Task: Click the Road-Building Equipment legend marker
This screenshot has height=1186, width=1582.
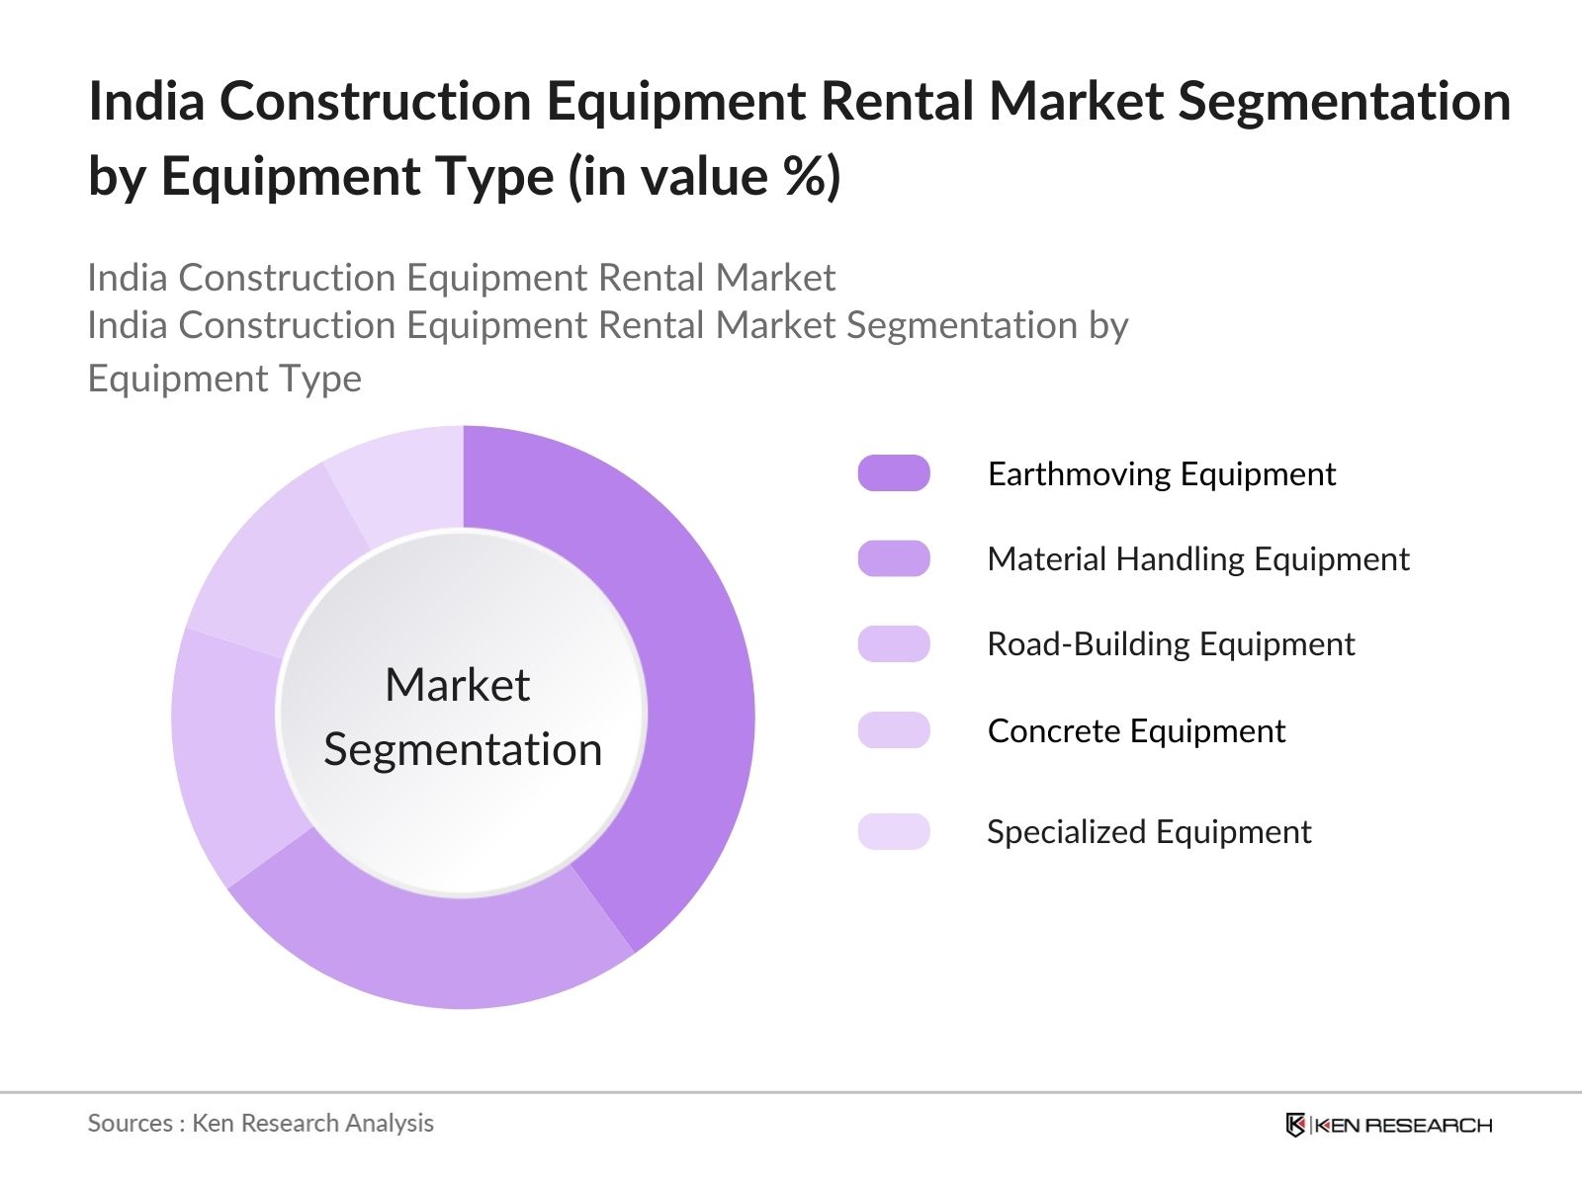Action: [x=893, y=644]
